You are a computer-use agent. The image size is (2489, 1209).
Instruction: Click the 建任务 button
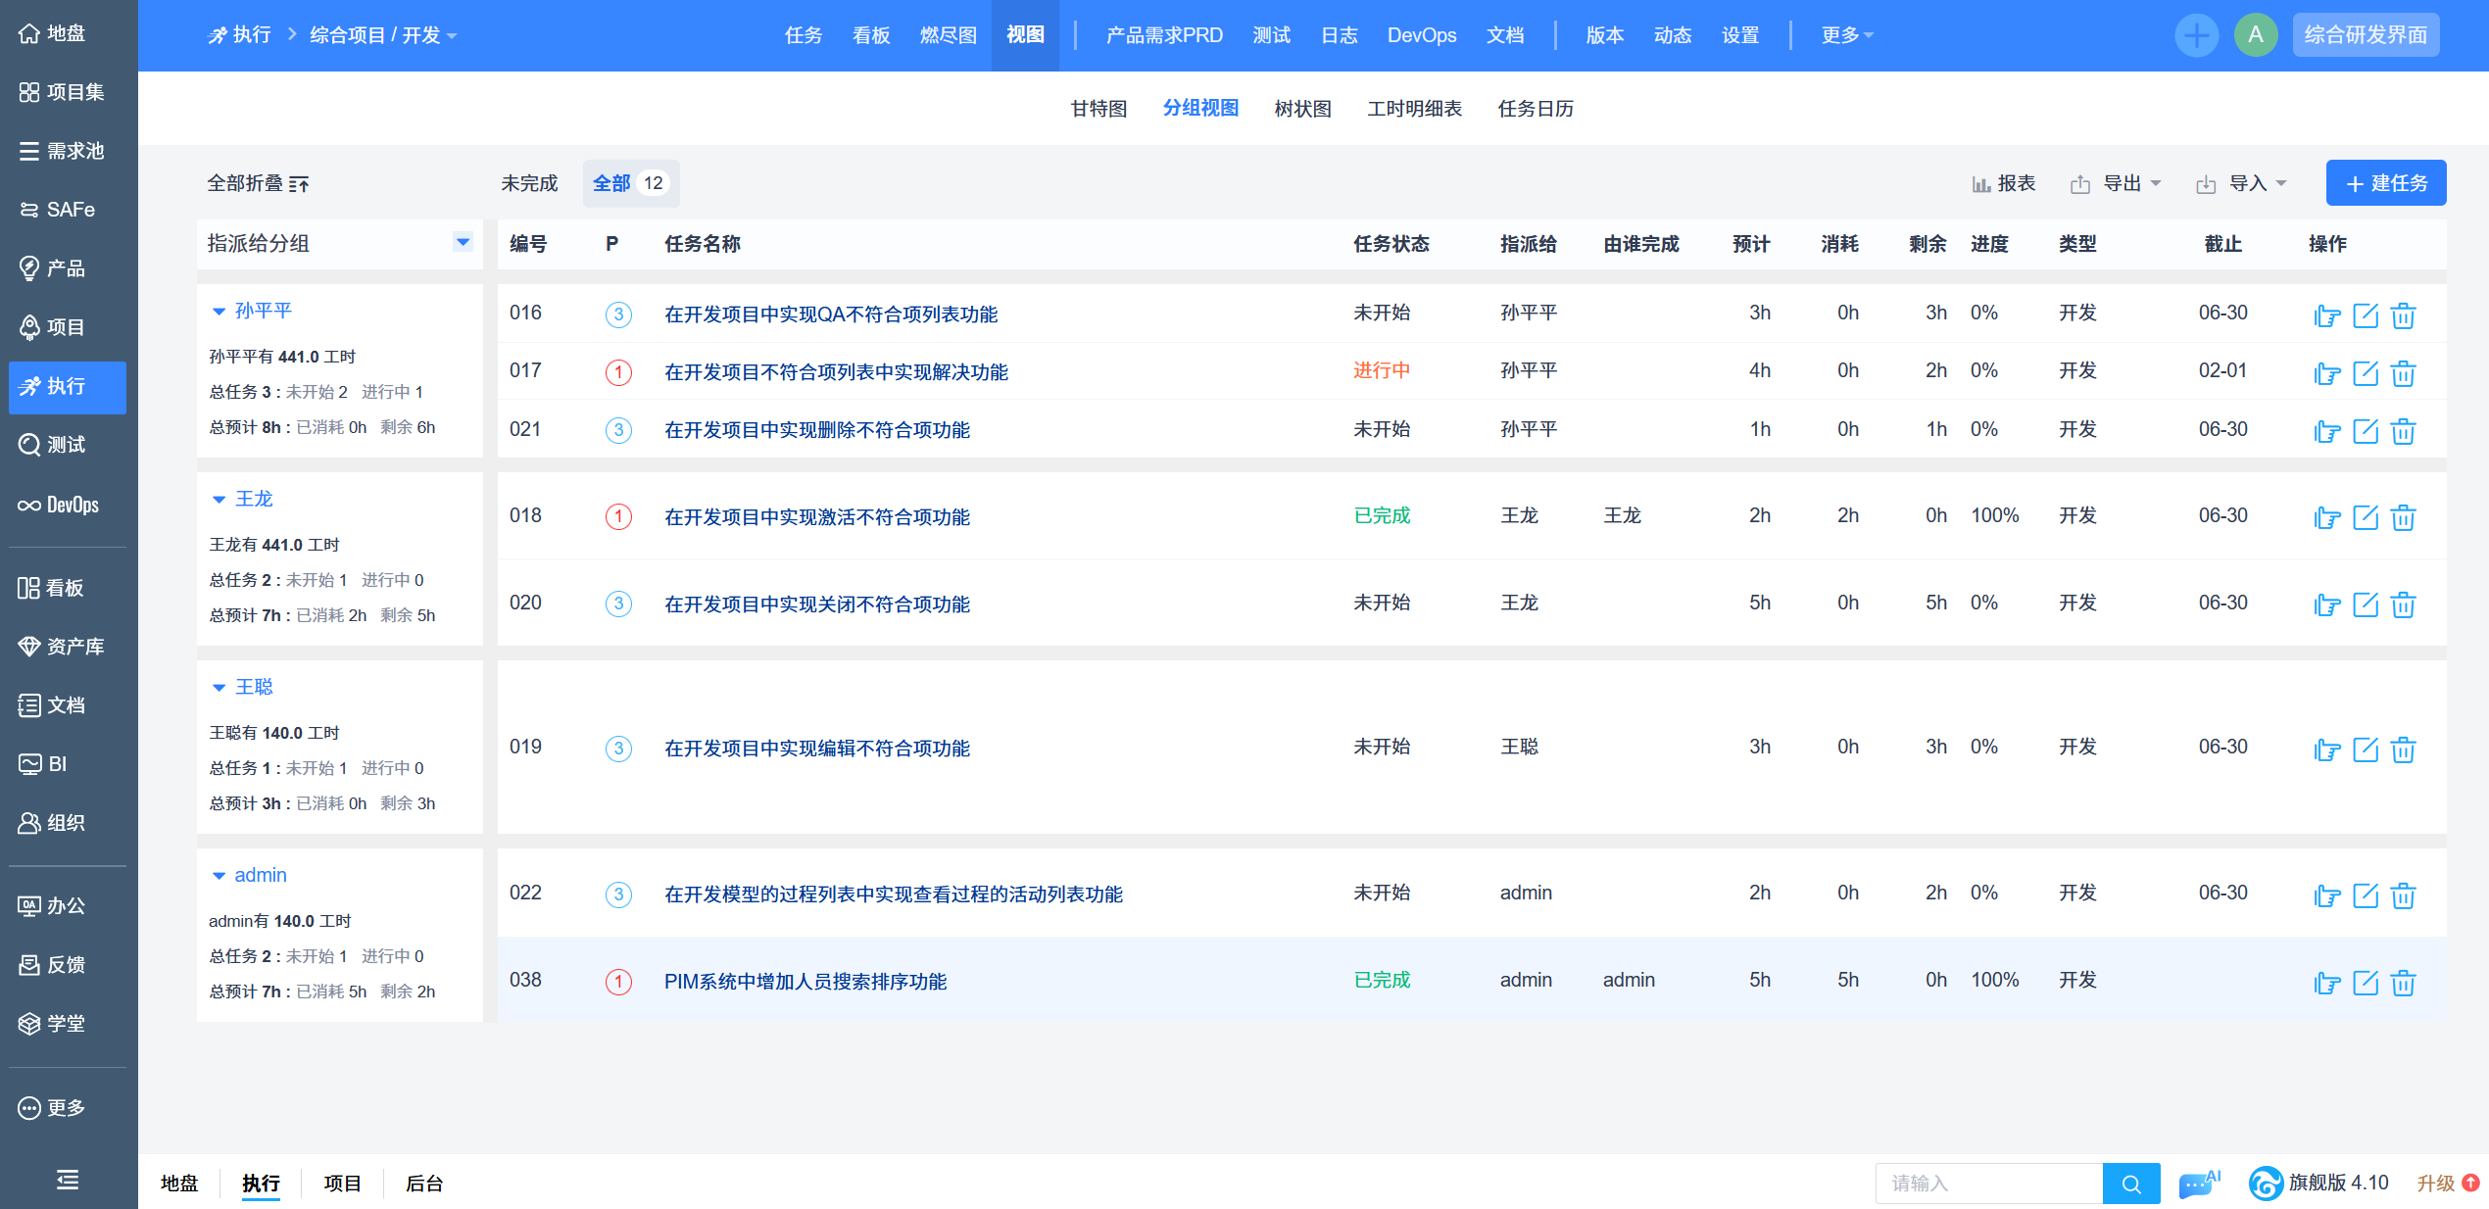tap(2385, 183)
